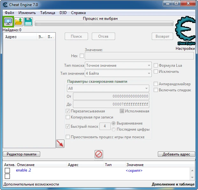
Task: Click the fast scan alignment field 4
Action: [x=105, y=126]
